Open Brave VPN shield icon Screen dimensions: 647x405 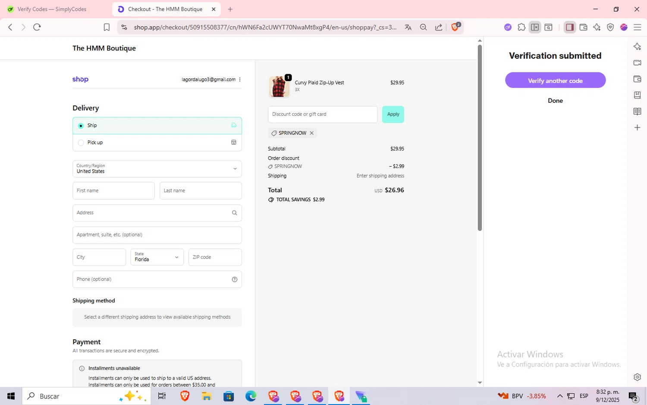[x=610, y=27]
